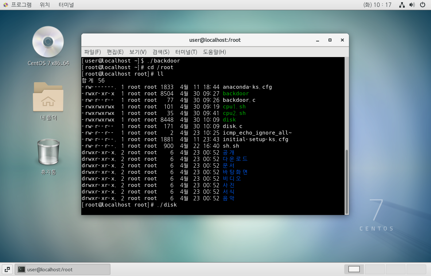The width and height of the screenshot is (431, 276).
Task: Click the clock showing (화) 10:17
Action: click(377, 5)
